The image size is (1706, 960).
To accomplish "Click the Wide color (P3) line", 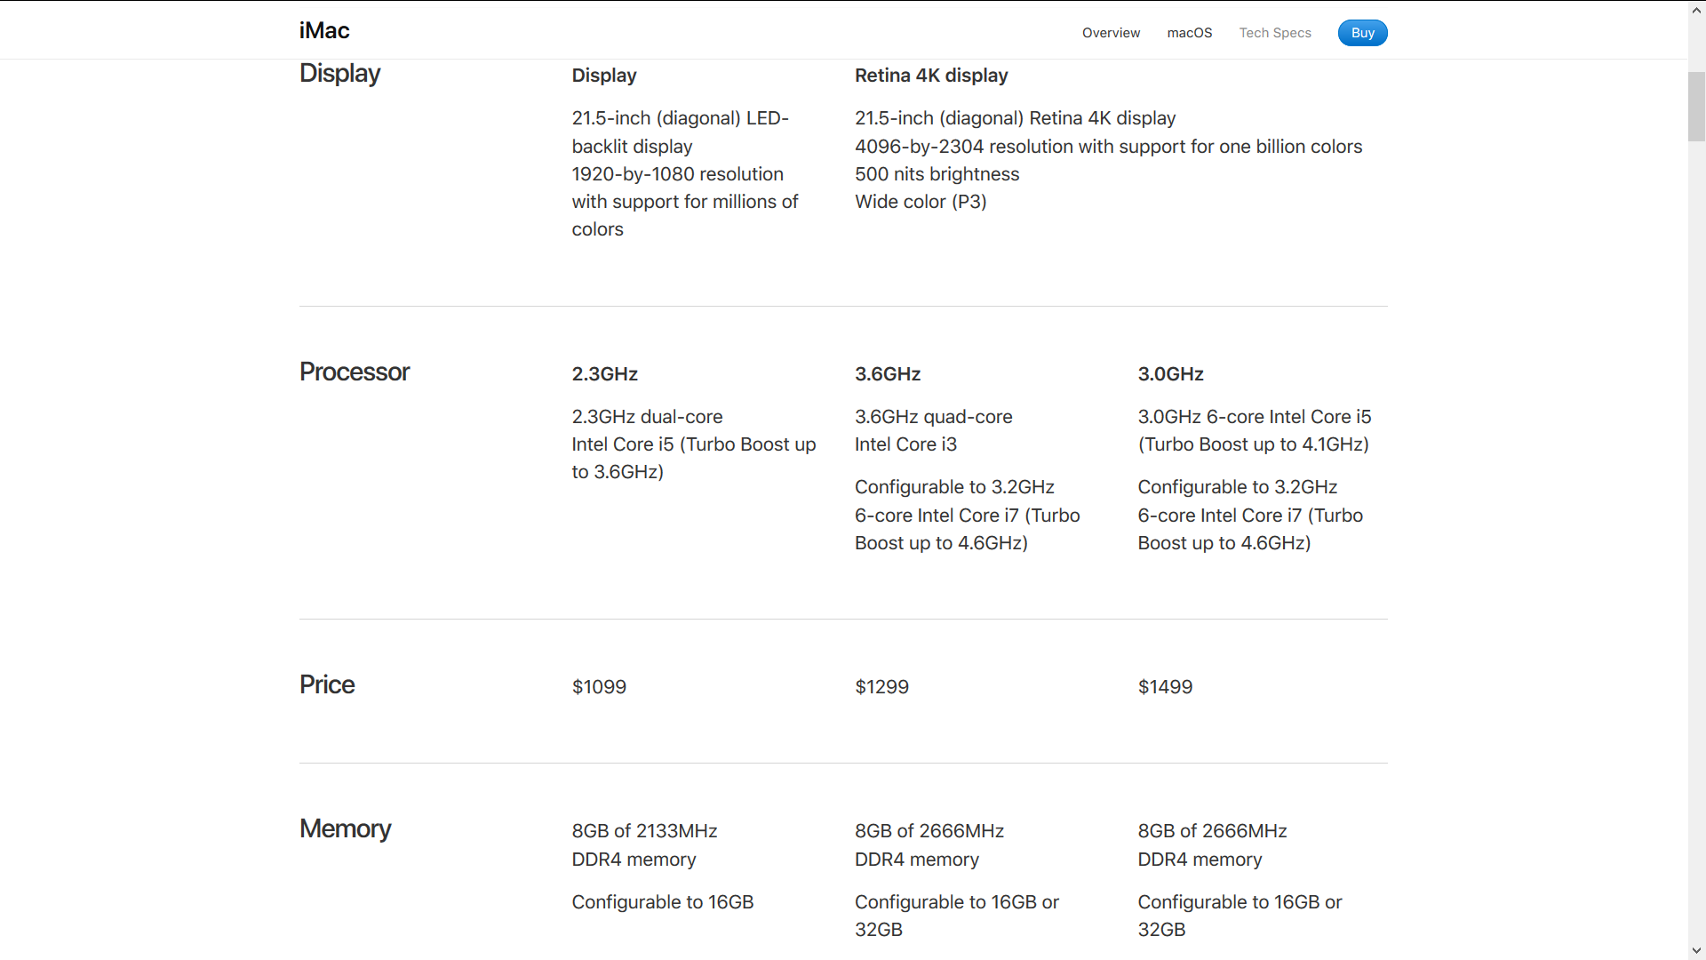I will (x=921, y=202).
